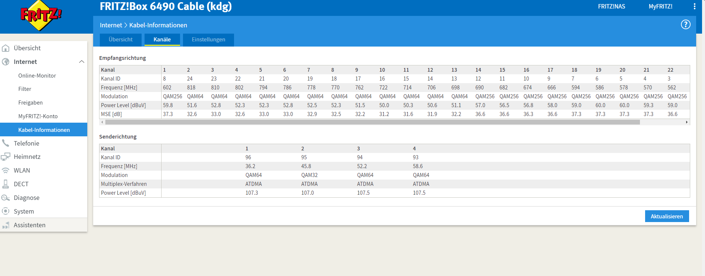Open Filter in sidebar
This screenshot has height=276, width=705.
(x=25, y=89)
